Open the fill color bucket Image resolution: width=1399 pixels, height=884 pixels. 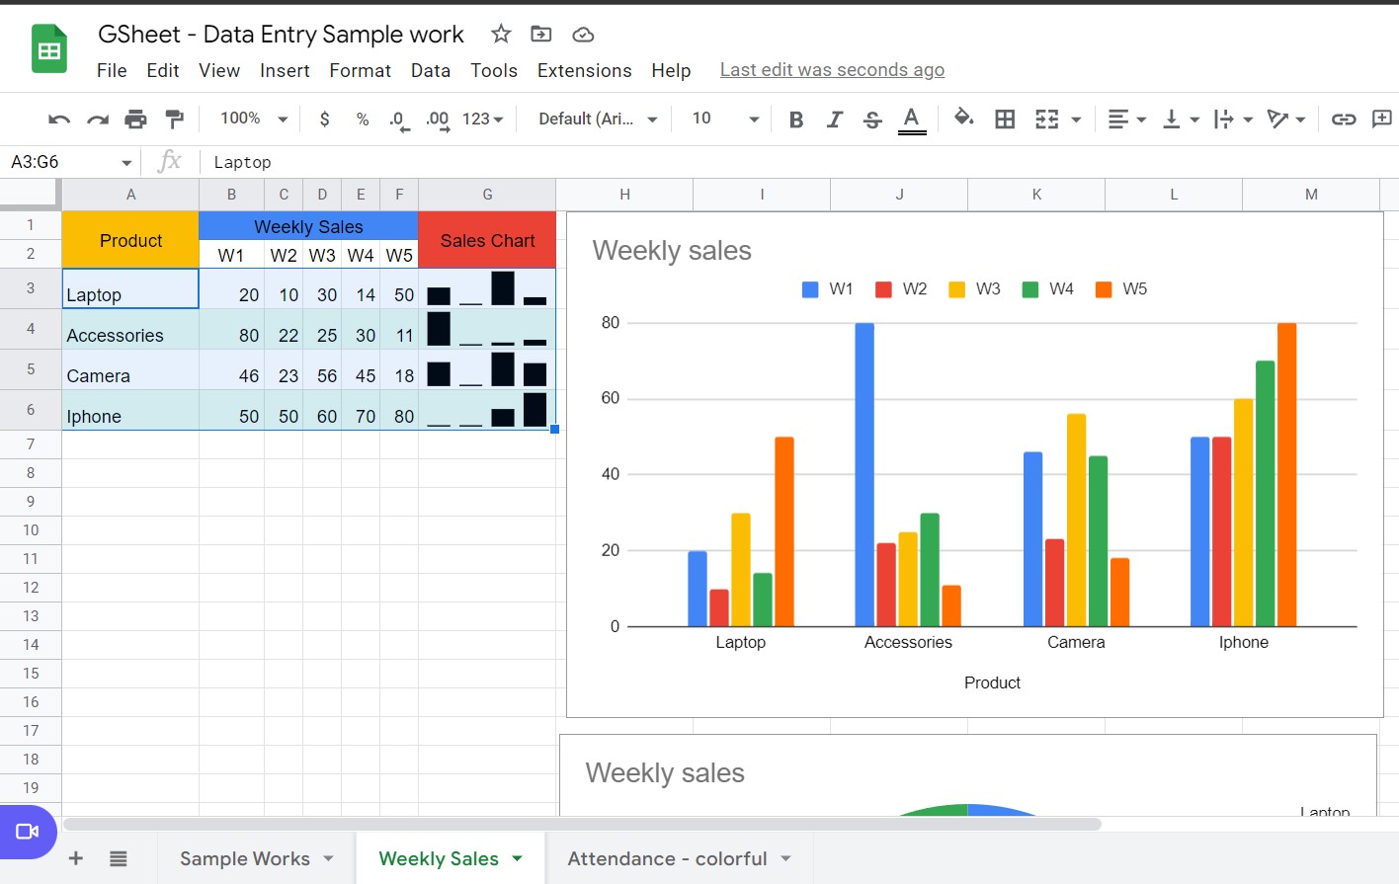click(963, 119)
